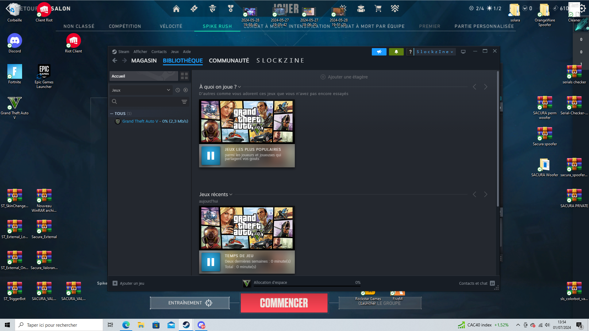Pause GTA V download in Jeux récents
Screen dimensions: 589x331
[211, 262]
